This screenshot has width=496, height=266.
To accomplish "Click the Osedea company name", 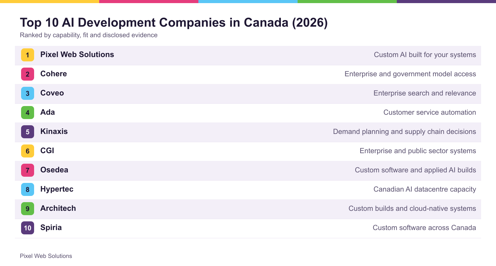I will [54, 170].
